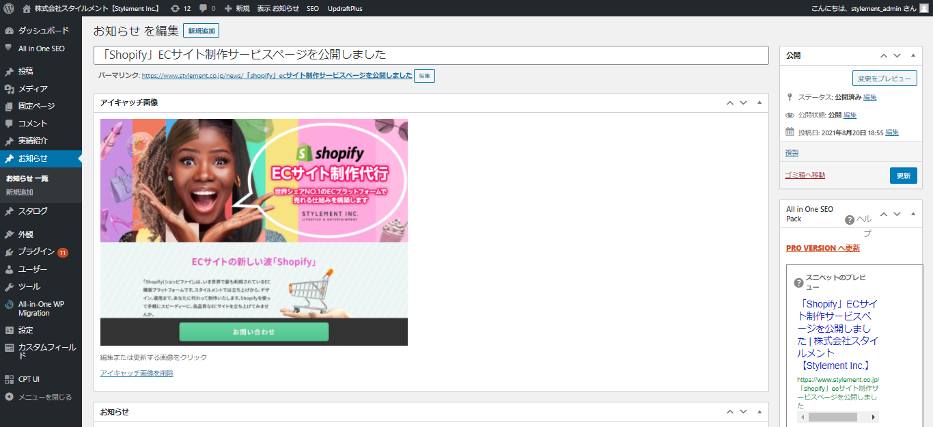Open 外観 sidebar menu

pyautogui.click(x=41, y=234)
